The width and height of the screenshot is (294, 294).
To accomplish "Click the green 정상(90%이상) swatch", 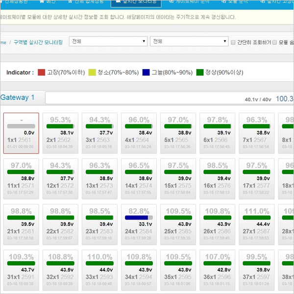I will 200,73.
